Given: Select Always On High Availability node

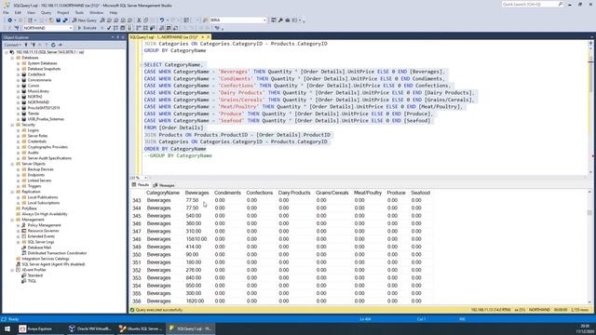Looking at the screenshot, I should click(45, 214).
